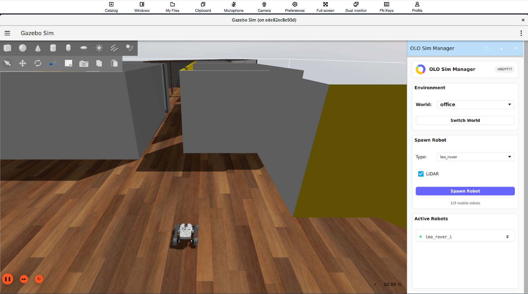Add a cone shape

38,48
